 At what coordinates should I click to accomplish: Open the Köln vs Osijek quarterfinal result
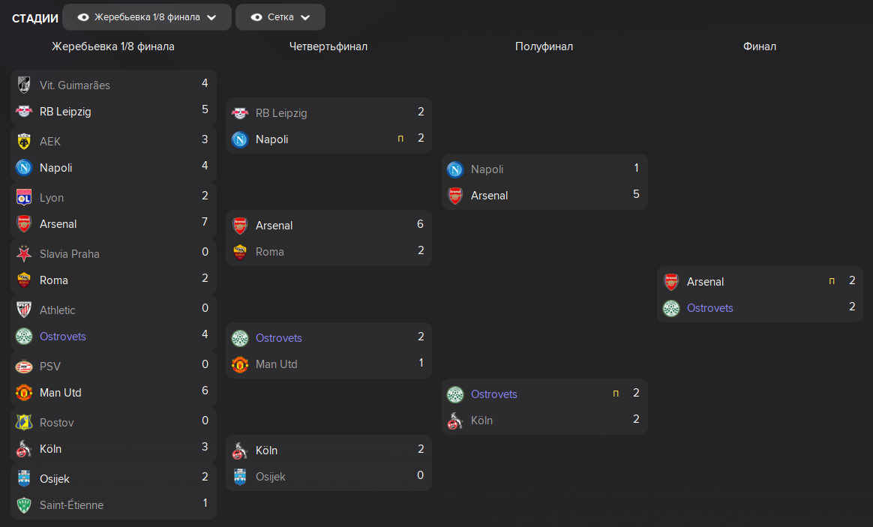(x=328, y=463)
